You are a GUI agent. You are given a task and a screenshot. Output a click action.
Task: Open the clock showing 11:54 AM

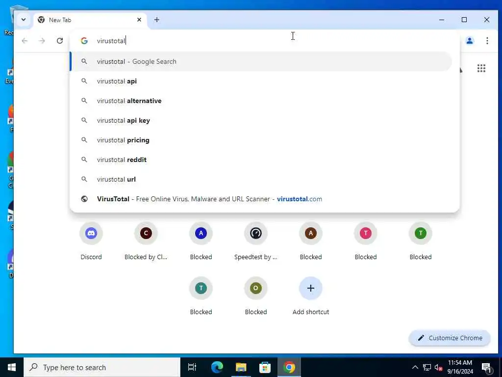point(460,367)
